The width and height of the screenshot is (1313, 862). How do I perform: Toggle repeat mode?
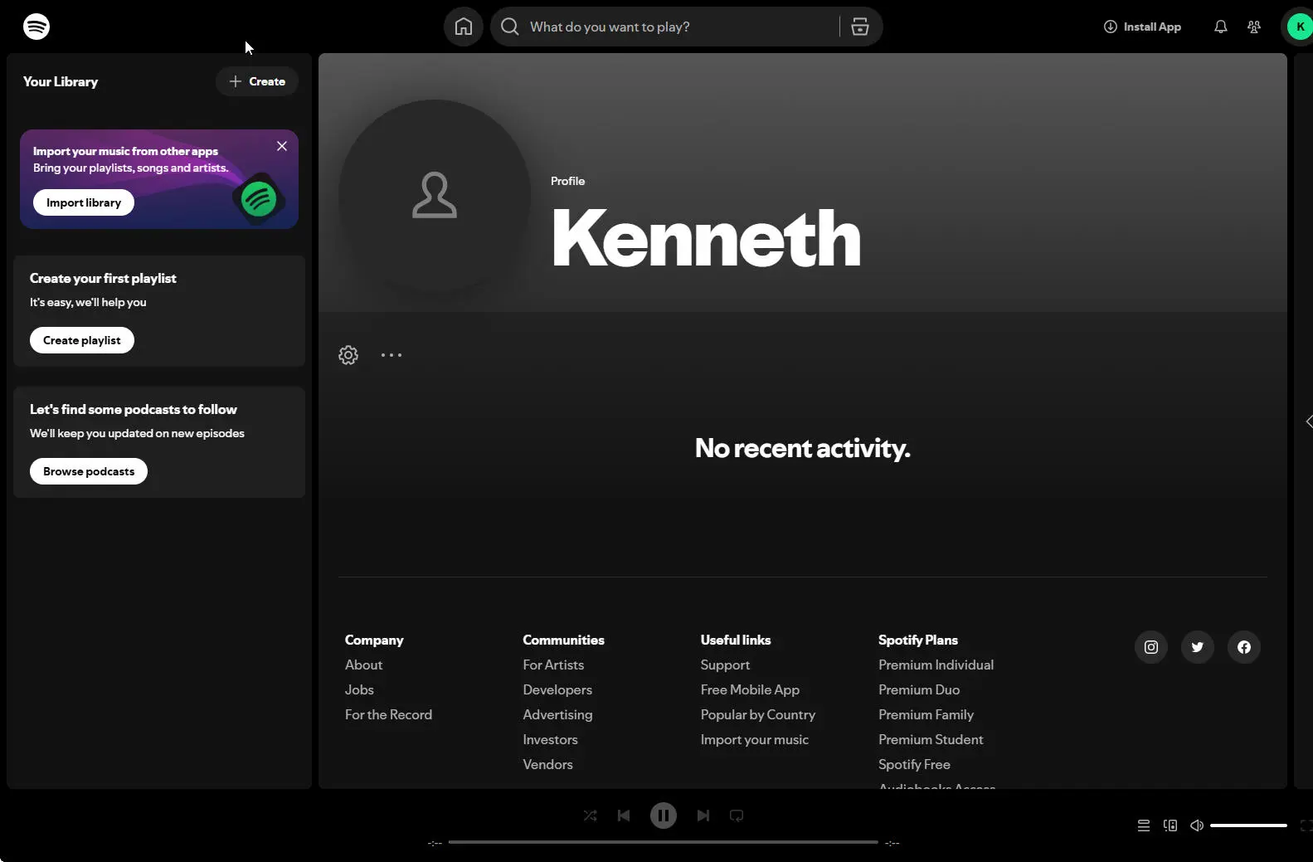point(737,816)
